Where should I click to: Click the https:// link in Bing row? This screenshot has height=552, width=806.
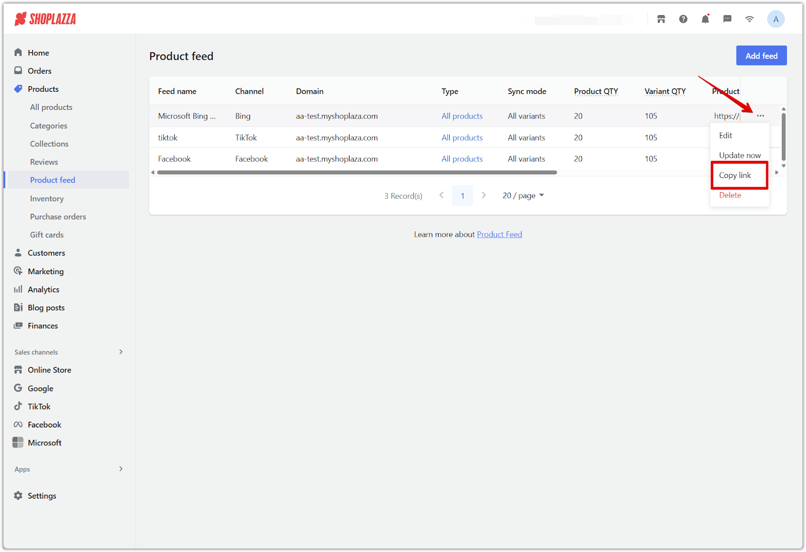pyautogui.click(x=726, y=116)
